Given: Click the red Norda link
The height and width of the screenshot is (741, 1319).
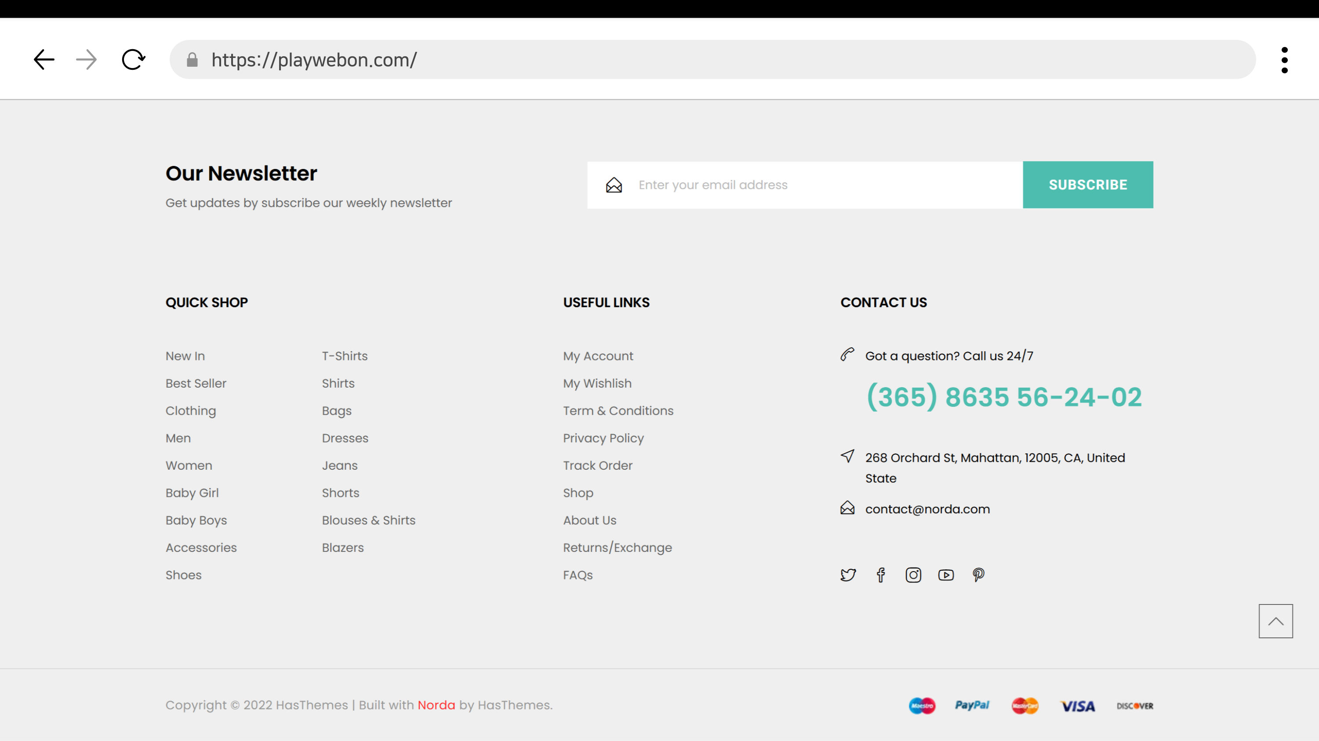Looking at the screenshot, I should [x=436, y=705].
